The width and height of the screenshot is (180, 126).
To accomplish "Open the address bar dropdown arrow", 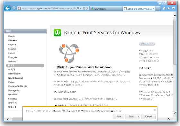I will 81,8.
